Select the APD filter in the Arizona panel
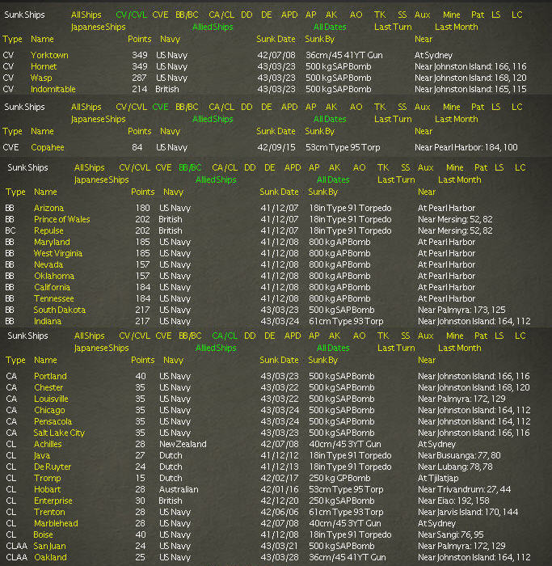The width and height of the screenshot is (552, 566). [x=293, y=167]
